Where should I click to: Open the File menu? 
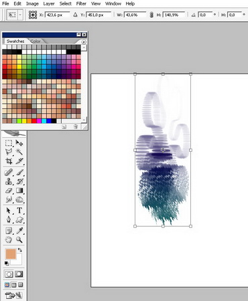[5, 3]
